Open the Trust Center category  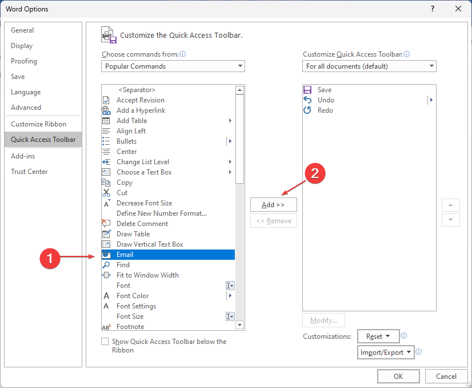tap(29, 172)
